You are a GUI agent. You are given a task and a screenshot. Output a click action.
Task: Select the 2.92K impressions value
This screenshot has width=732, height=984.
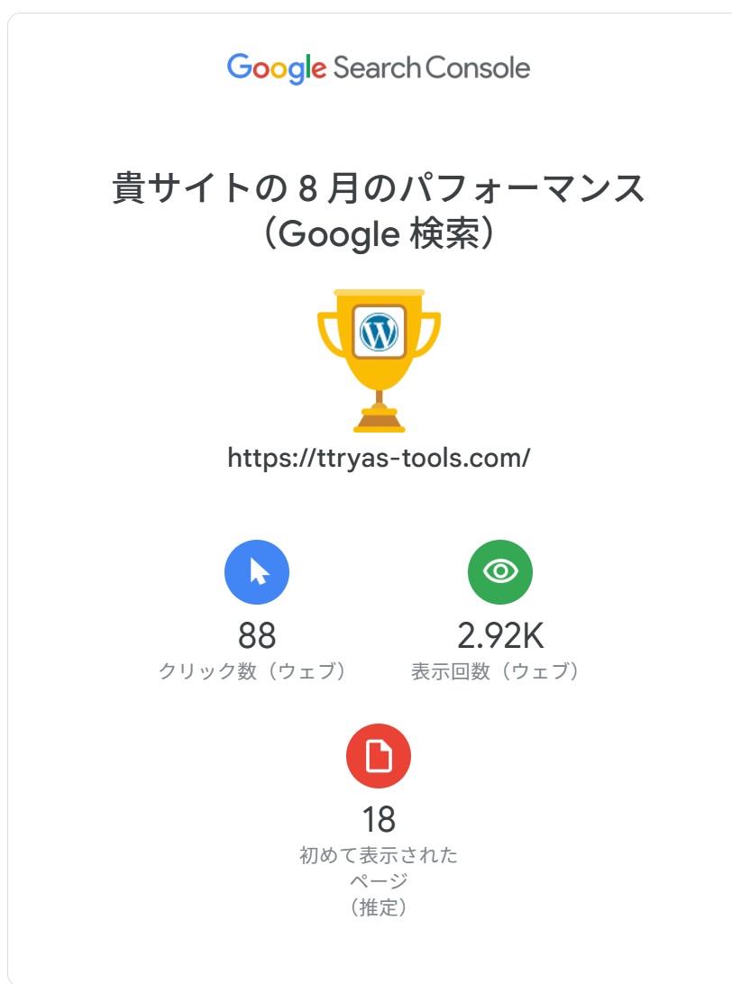tap(500, 635)
